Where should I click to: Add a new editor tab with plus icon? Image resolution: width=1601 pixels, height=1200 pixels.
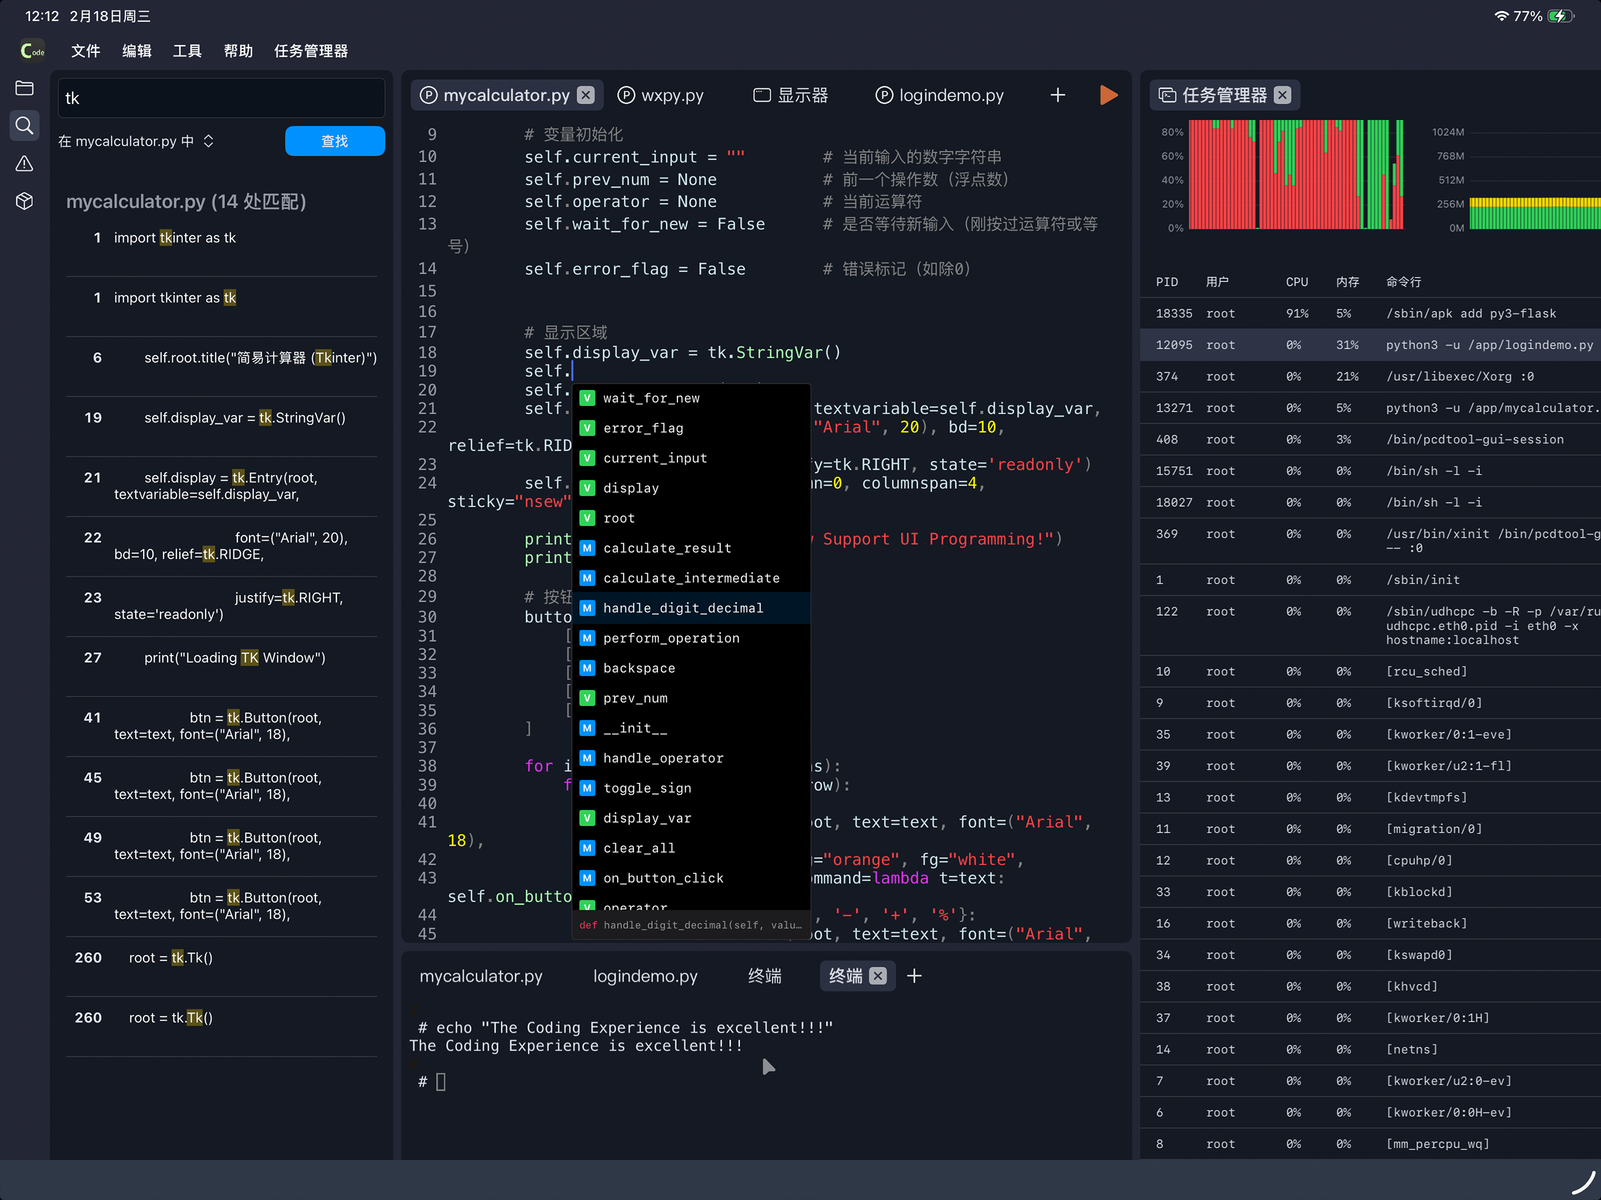(x=1057, y=95)
